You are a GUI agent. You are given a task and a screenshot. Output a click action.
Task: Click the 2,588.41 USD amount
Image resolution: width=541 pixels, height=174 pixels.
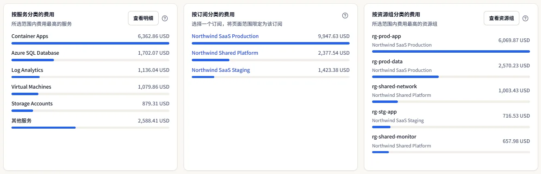coord(154,121)
